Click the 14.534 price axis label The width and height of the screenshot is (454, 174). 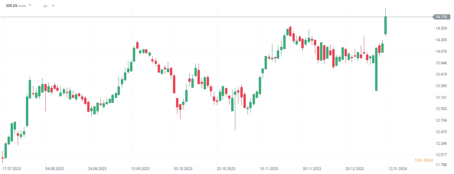[x=441, y=28]
